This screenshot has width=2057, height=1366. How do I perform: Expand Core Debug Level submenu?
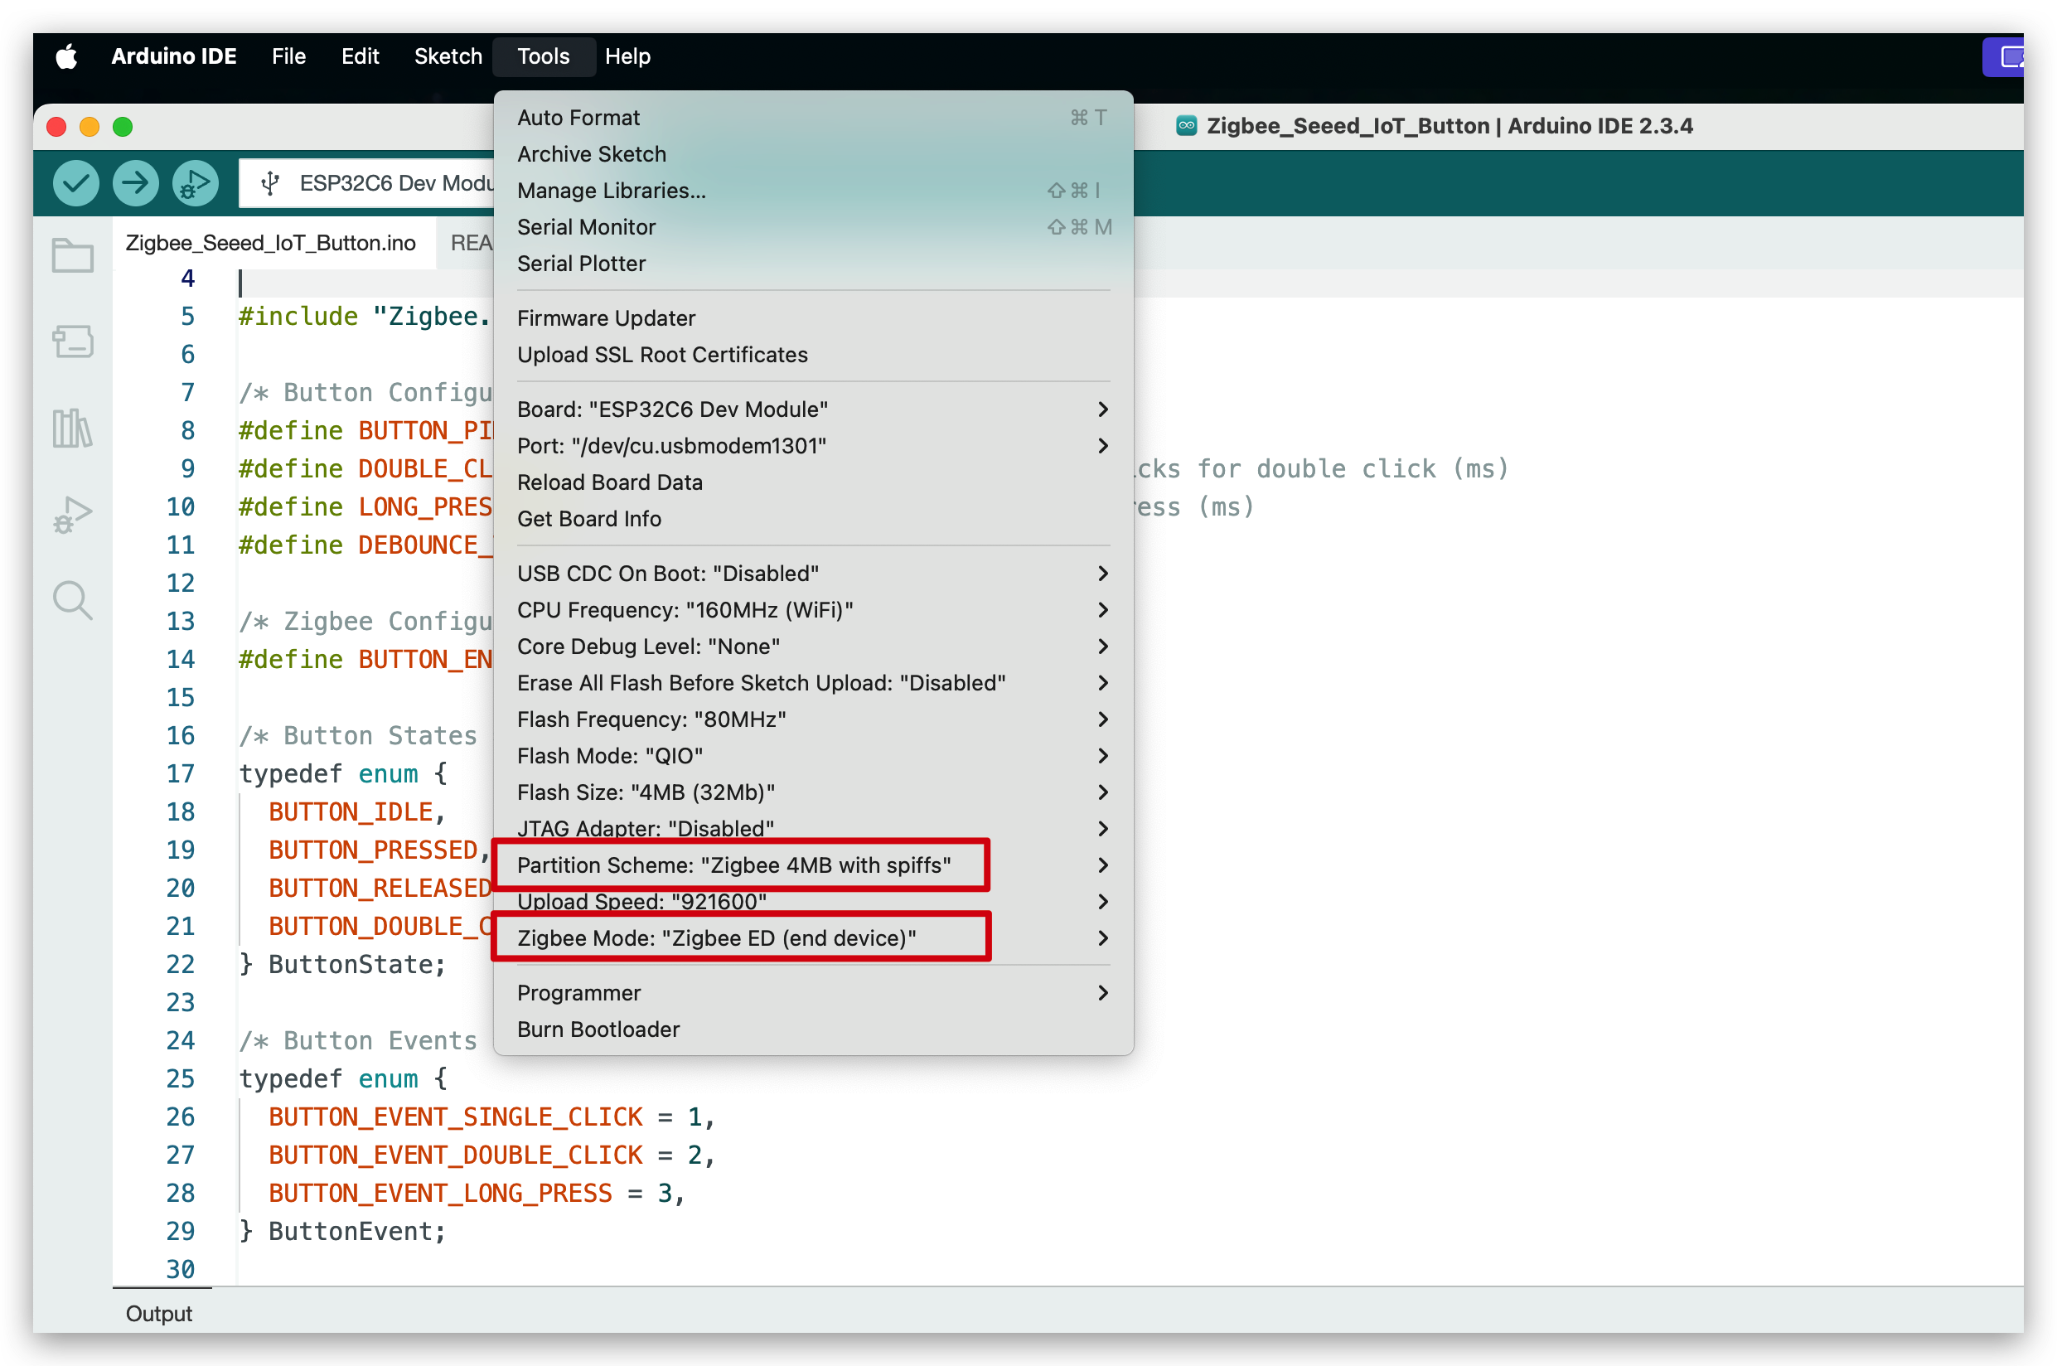[812, 647]
